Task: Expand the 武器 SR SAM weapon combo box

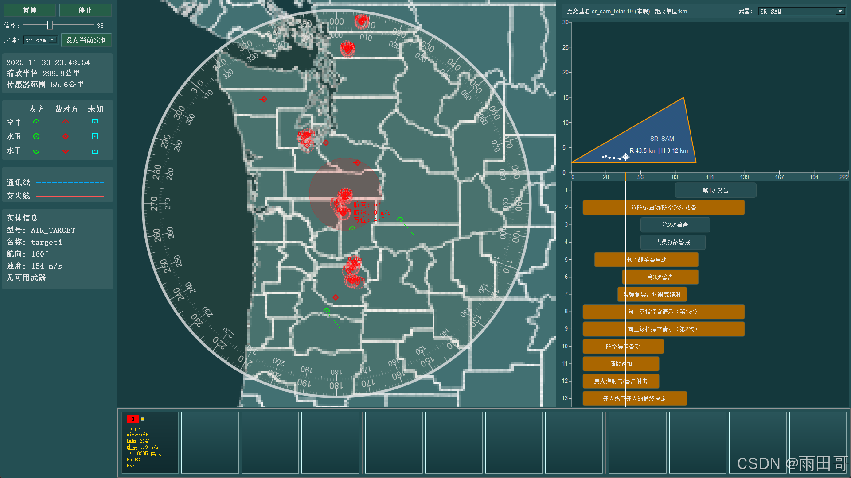Action: pyautogui.click(x=801, y=11)
